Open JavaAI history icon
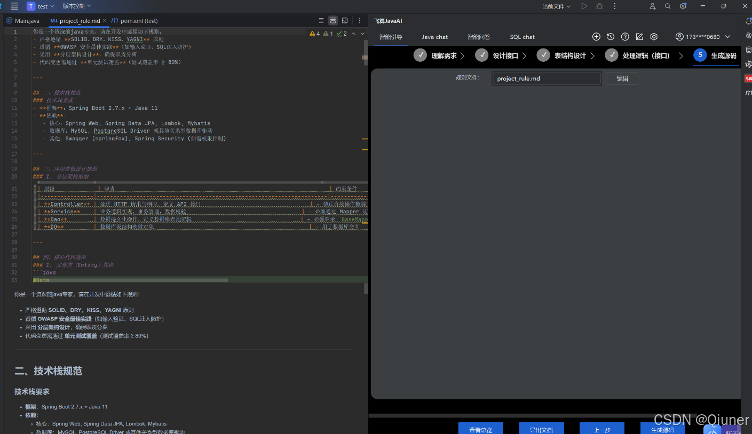The height and width of the screenshot is (434, 752). [611, 37]
